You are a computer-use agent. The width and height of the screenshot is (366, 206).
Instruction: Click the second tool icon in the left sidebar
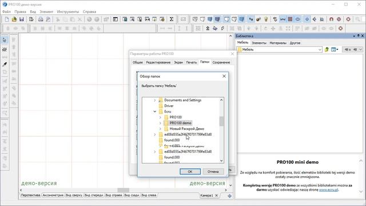5,49
